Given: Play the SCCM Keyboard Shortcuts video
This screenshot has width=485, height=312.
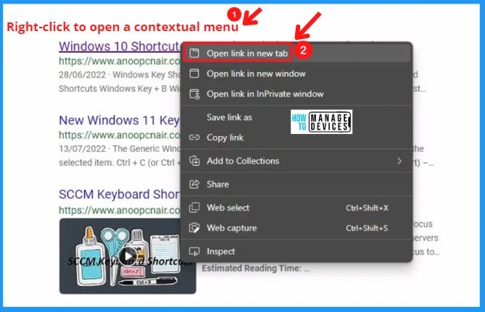Looking at the screenshot, I should click(128, 256).
